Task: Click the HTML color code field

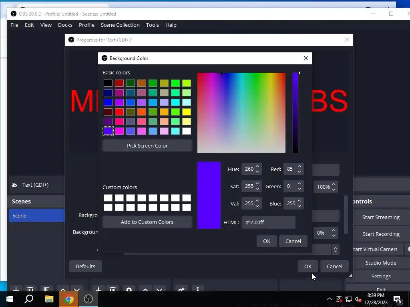Action: [269, 222]
